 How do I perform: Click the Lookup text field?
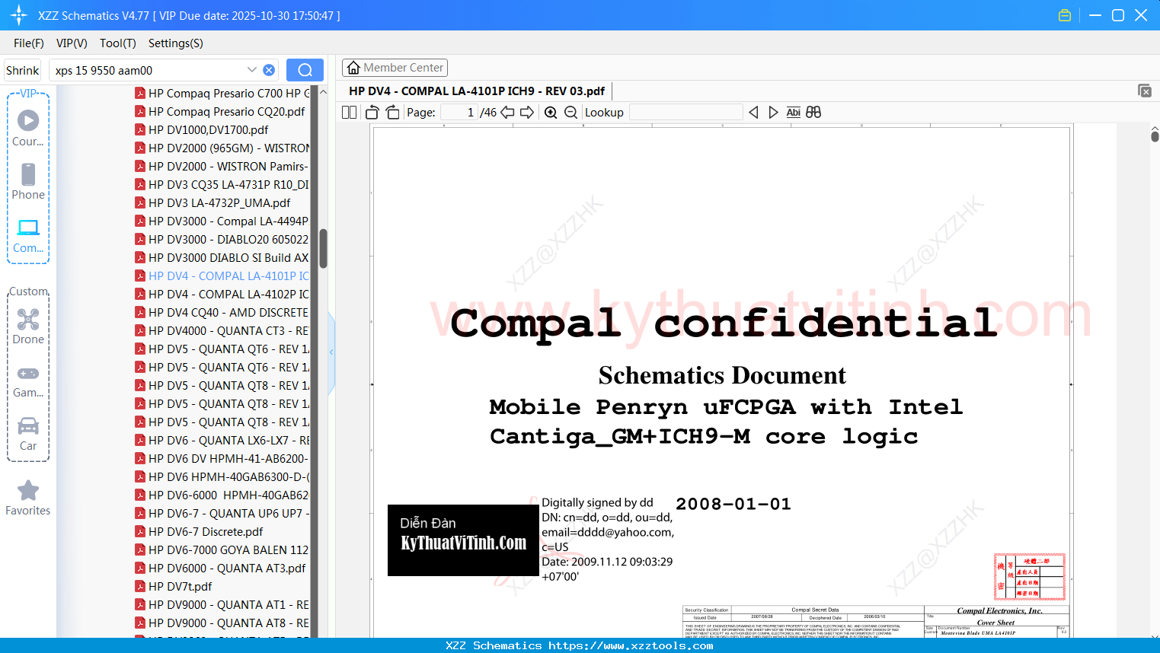685,112
